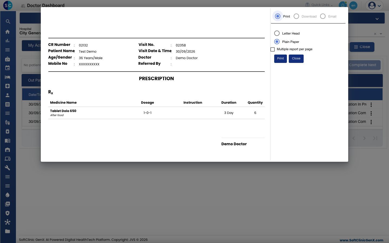This screenshot has width=389, height=243.
Task: Jump to last page arrow in pagination
Action: click(375, 138)
